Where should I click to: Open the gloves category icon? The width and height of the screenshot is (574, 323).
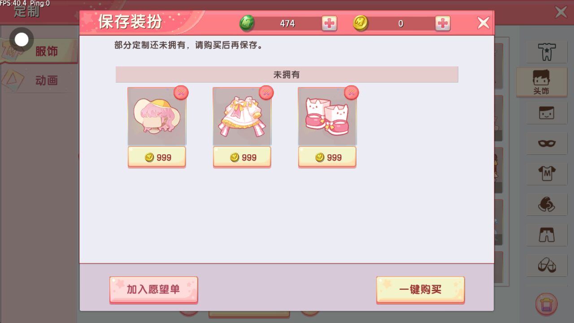(x=547, y=204)
